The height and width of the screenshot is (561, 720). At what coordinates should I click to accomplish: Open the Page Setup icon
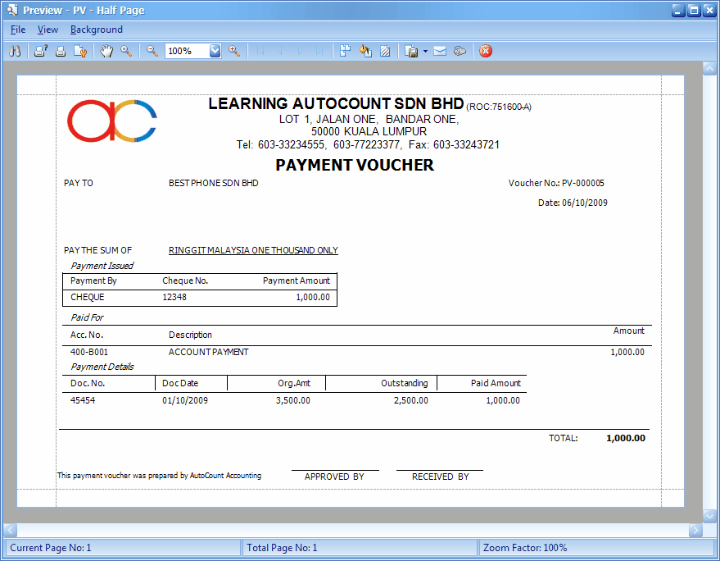click(80, 51)
